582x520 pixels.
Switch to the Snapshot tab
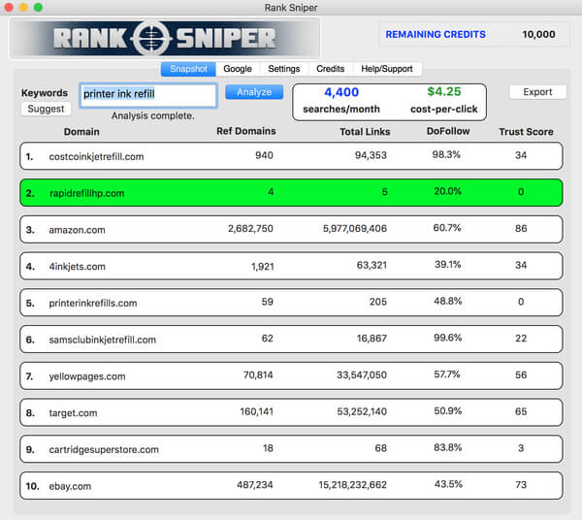click(x=188, y=69)
